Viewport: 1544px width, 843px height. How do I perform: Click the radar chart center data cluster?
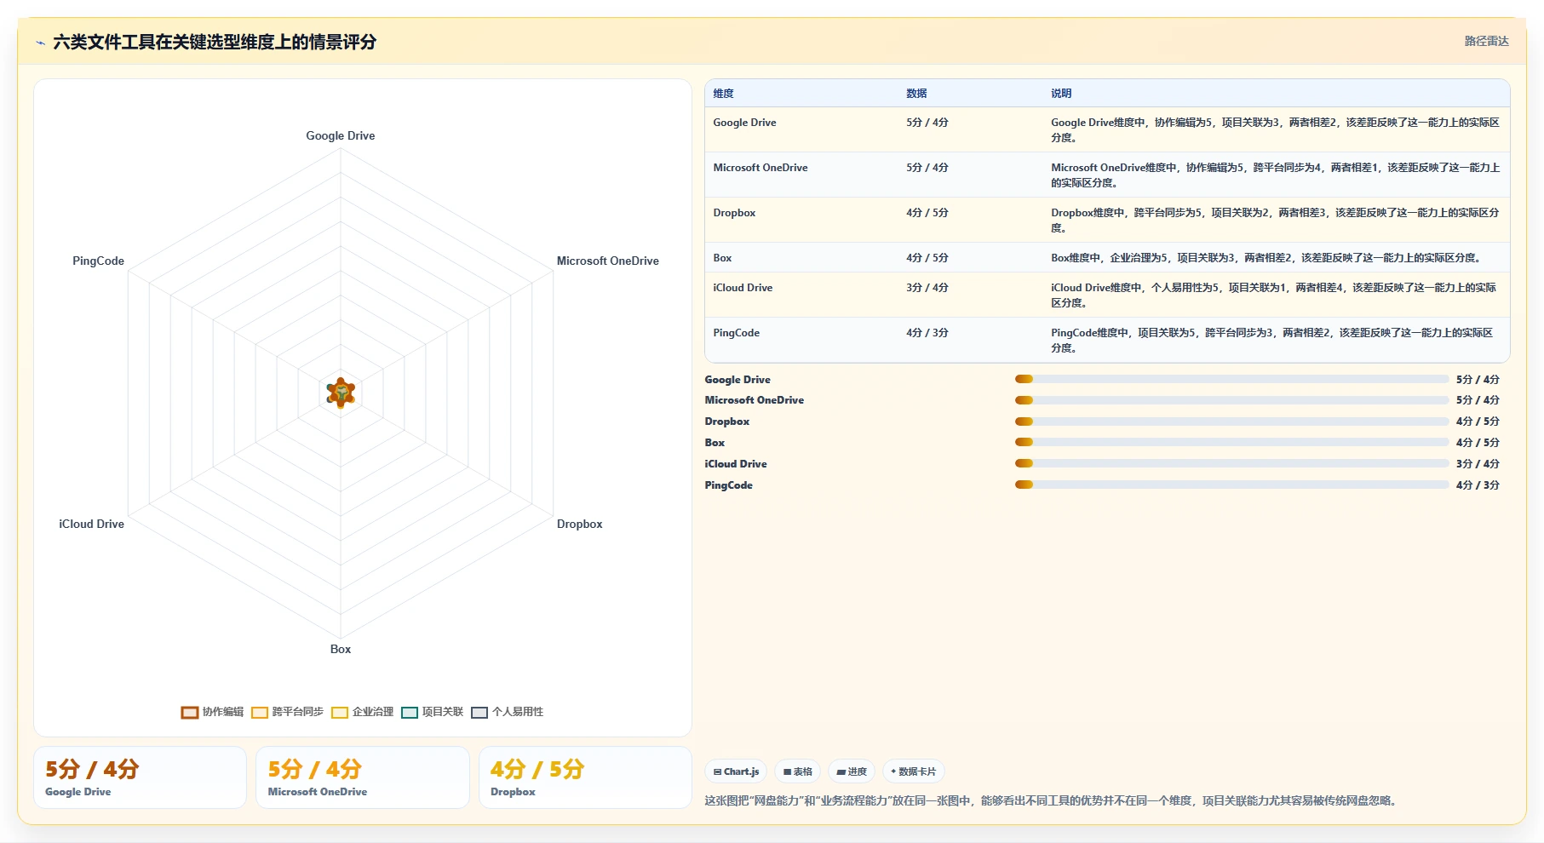tap(341, 393)
